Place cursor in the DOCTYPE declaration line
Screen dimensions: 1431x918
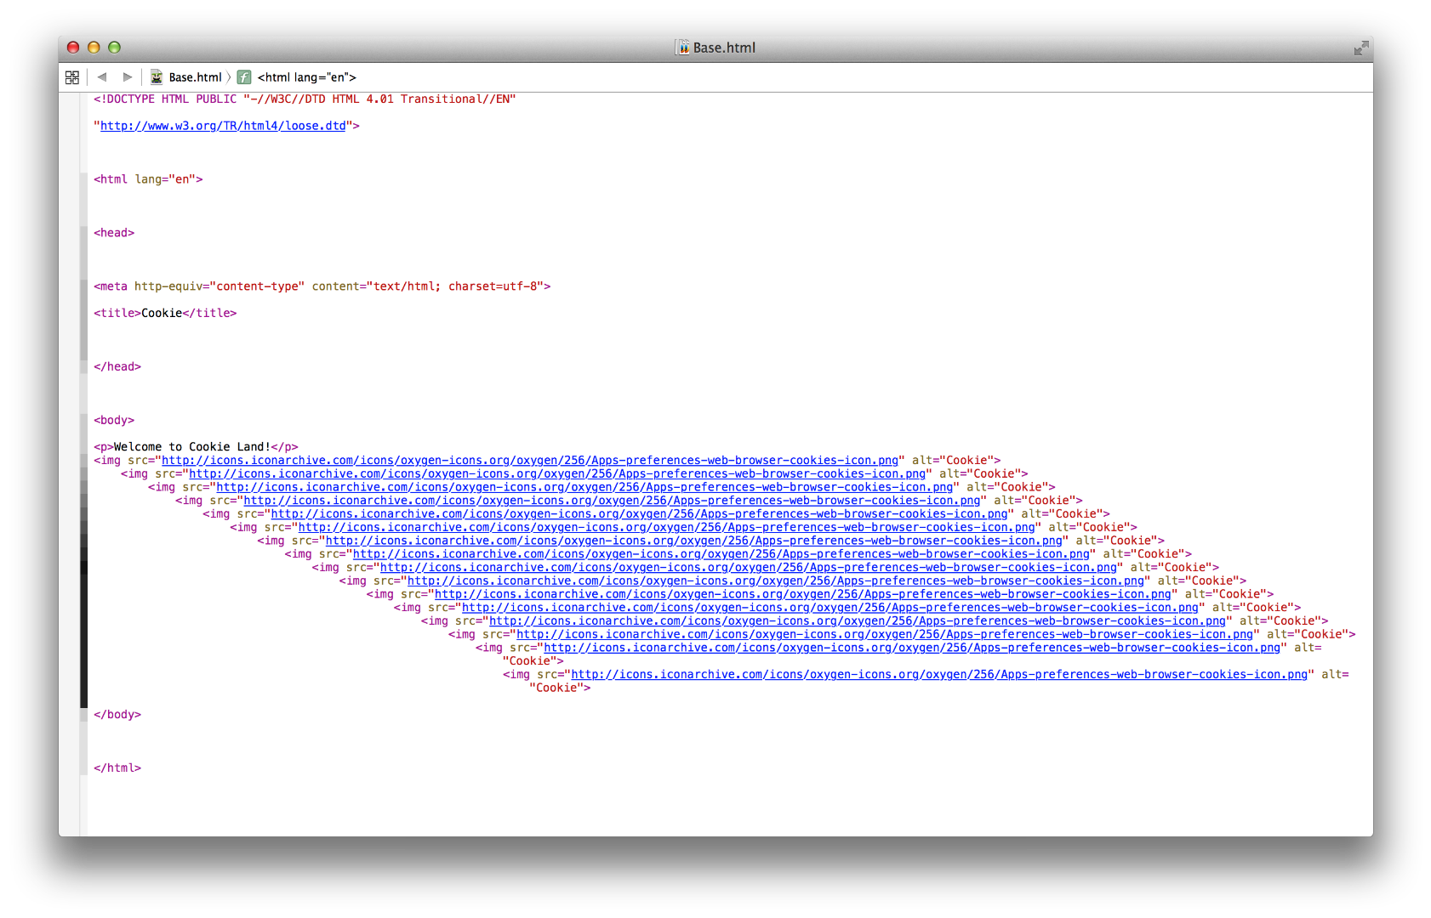(x=305, y=99)
